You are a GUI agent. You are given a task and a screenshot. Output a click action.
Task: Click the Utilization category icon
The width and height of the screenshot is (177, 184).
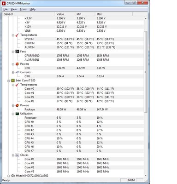[x=17, y=114]
